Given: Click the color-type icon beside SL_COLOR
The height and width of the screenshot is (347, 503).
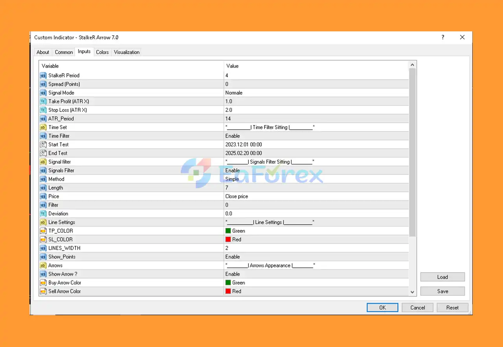Looking at the screenshot, I should tap(43, 239).
